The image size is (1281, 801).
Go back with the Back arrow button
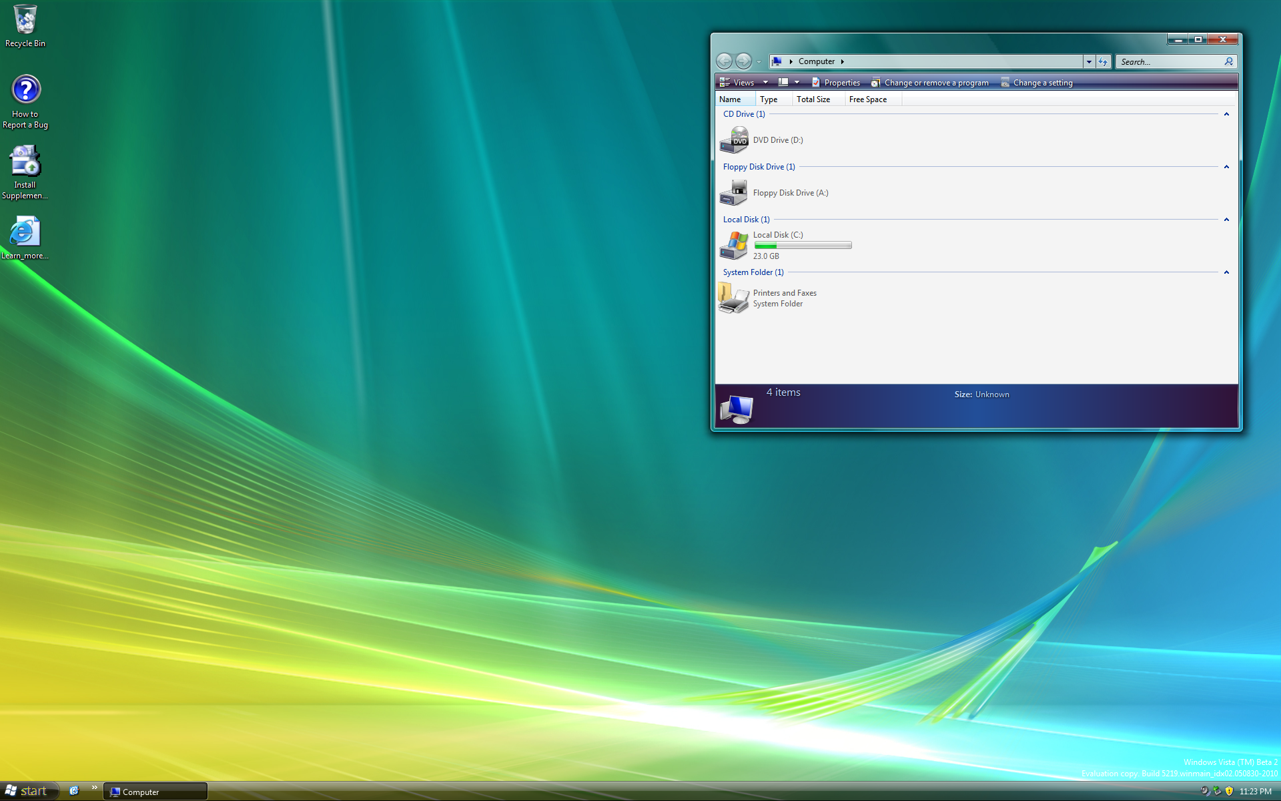point(724,61)
